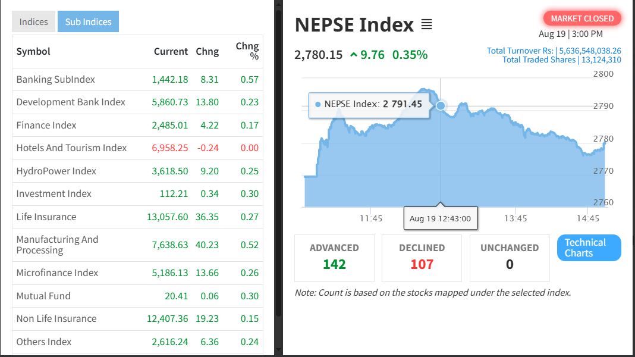Image resolution: width=635 pixels, height=357 pixels.
Task: Select the Sub Indices tab
Action: (88, 22)
